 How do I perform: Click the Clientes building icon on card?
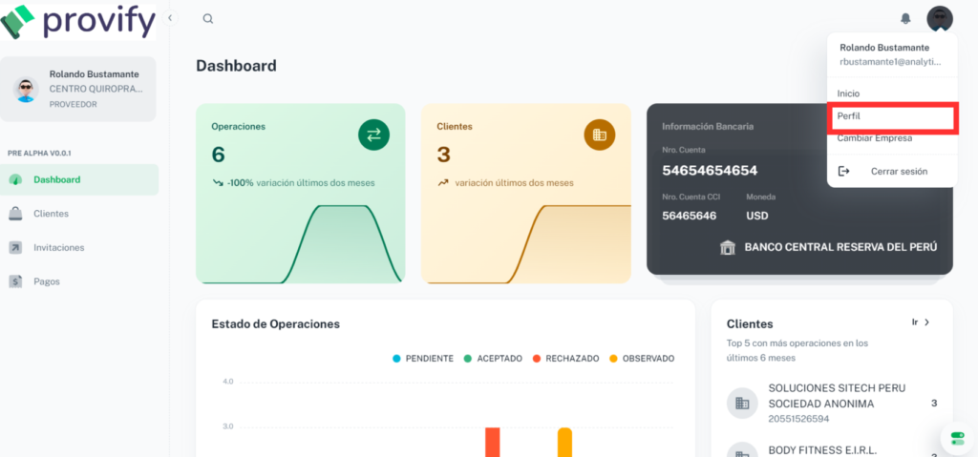coord(600,135)
